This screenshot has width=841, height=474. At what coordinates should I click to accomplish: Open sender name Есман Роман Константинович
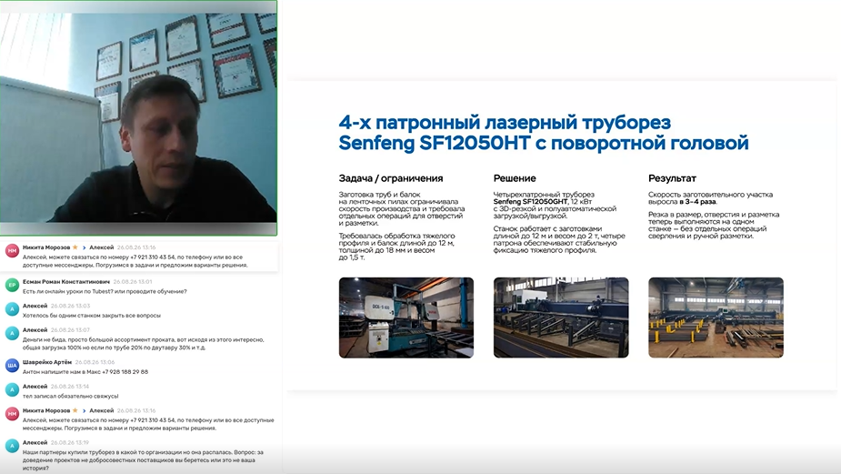point(66,282)
